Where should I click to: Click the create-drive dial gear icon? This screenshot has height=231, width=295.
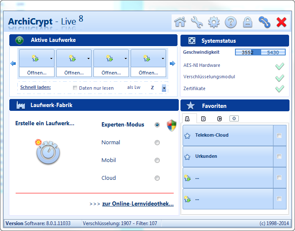(x=48, y=152)
